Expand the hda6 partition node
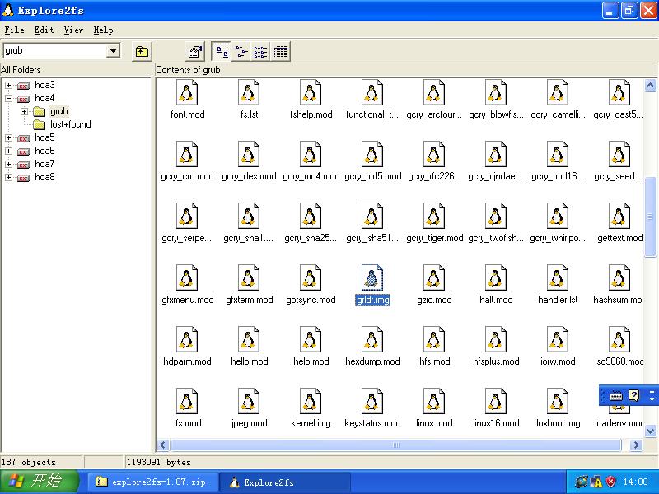This screenshot has width=659, height=494. 8,151
